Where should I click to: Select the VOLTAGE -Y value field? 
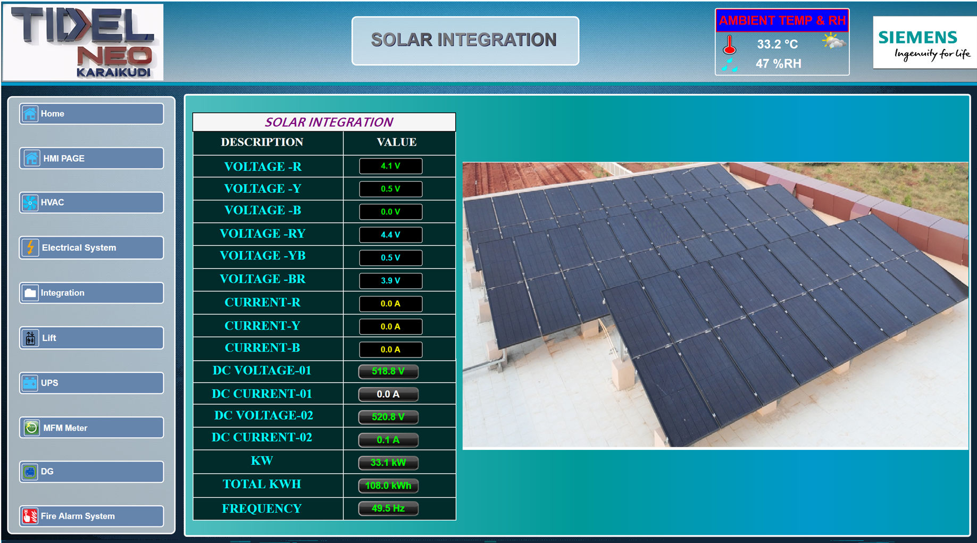pos(391,189)
